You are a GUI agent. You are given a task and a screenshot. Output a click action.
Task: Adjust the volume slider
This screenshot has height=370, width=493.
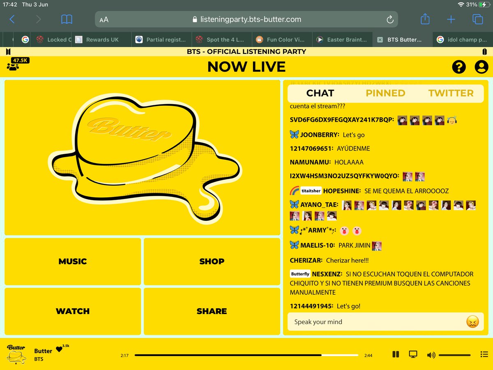[x=455, y=355]
